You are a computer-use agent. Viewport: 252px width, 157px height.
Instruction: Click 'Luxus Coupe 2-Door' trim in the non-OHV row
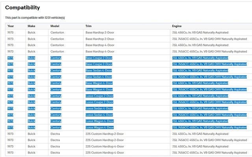coord(100,96)
